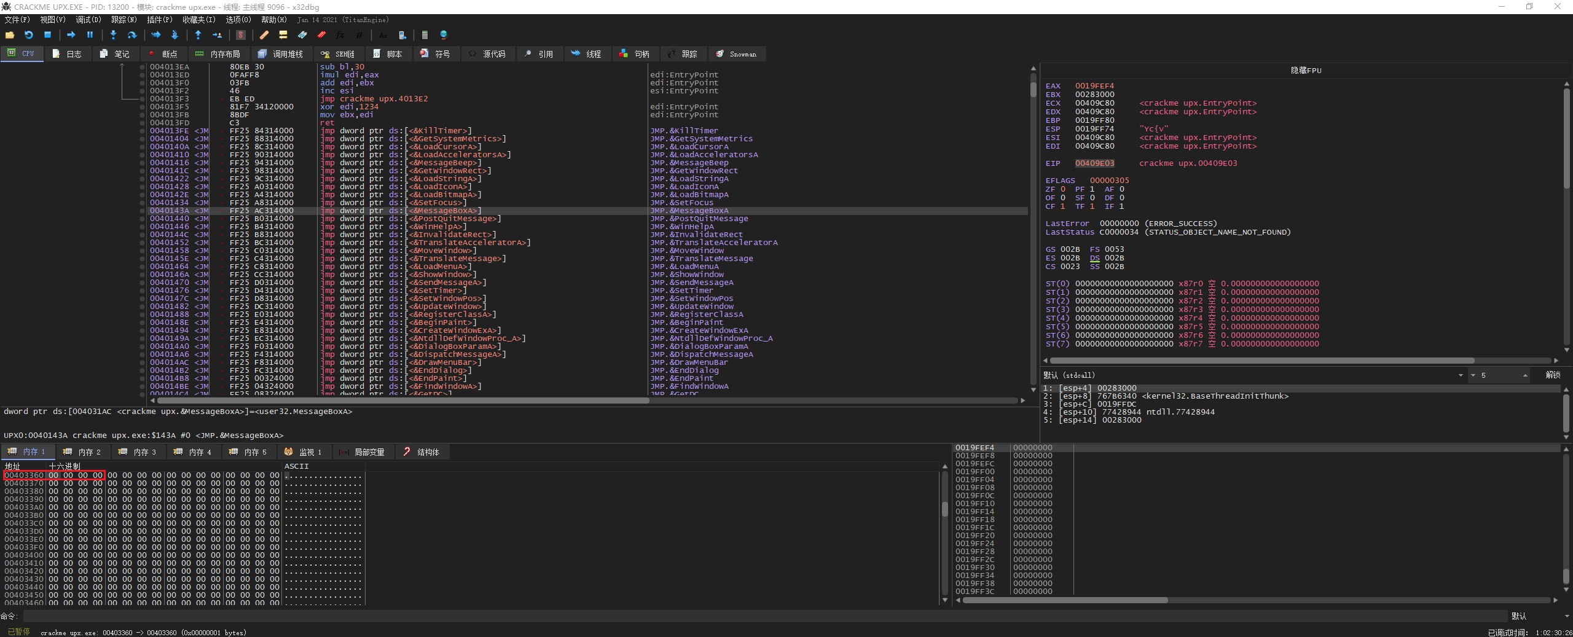The height and width of the screenshot is (637, 1573).
Task: Expand the 默认 (stdcall) calling convention dropdown
Action: point(1460,375)
